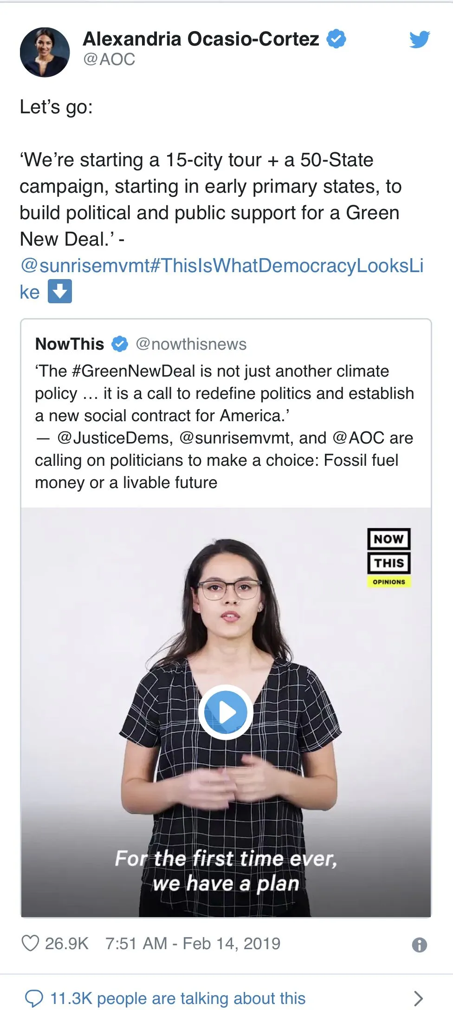Click the speech bubble reply icon
Screen dimensions: 453x1010
pyautogui.click(x=34, y=998)
